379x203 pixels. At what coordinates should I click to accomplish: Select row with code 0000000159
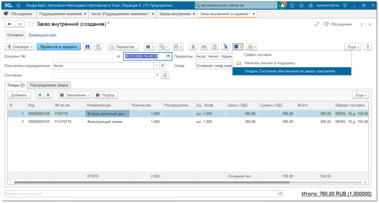click(188, 122)
